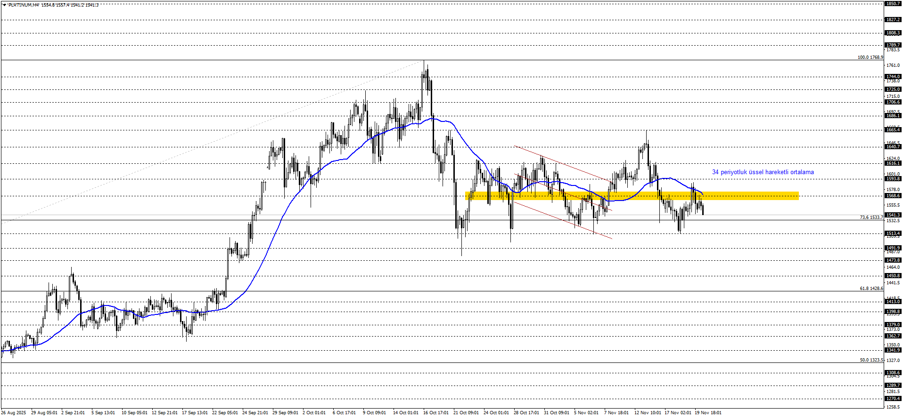Viewport: 903px width, 418px height.
Task: Click the '22 Sep 05:01' time axis label
Action: point(225,413)
